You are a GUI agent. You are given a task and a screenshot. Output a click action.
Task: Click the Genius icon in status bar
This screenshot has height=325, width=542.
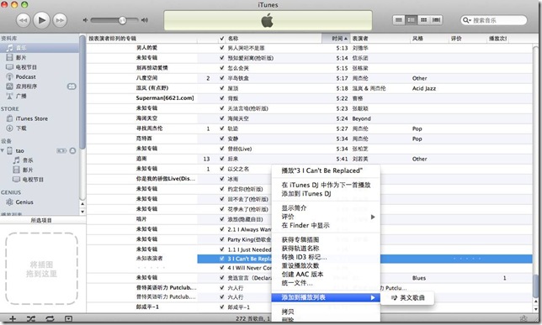click(x=523, y=318)
